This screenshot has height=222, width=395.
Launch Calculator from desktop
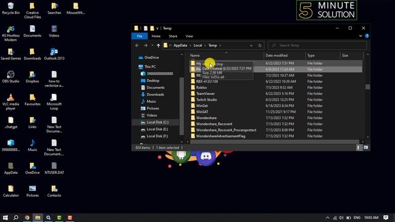[x=10, y=191]
